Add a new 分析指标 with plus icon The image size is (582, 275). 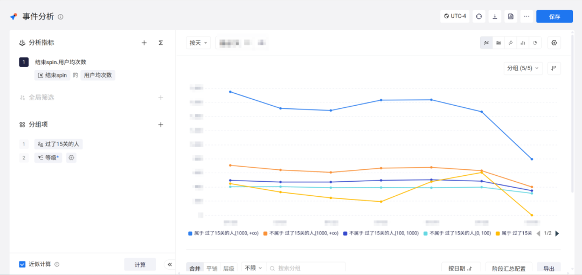[144, 43]
